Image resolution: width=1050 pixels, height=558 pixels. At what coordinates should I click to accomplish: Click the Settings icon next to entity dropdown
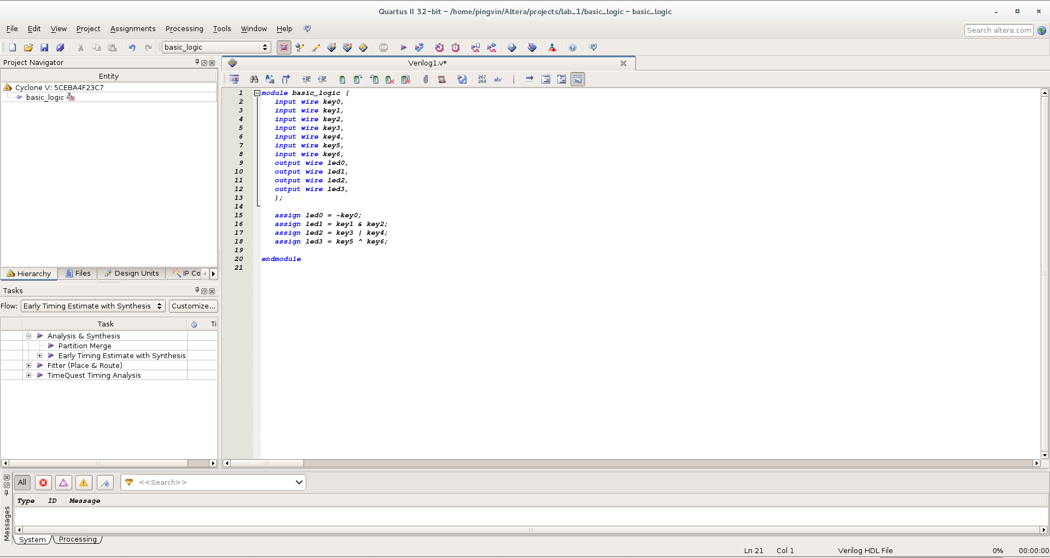[284, 48]
